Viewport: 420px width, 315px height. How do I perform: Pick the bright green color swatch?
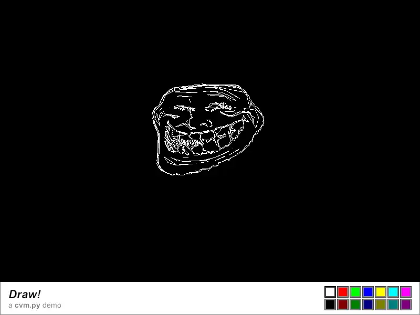tap(355, 292)
